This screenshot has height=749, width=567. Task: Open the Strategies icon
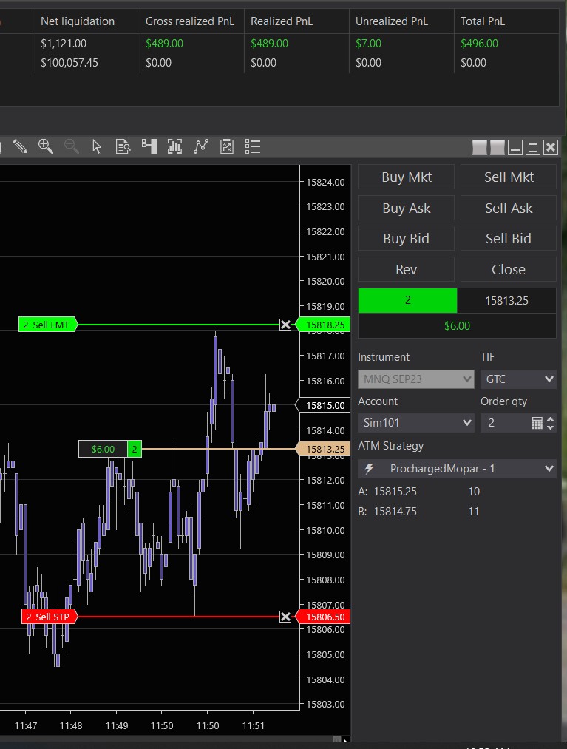(227, 146)
